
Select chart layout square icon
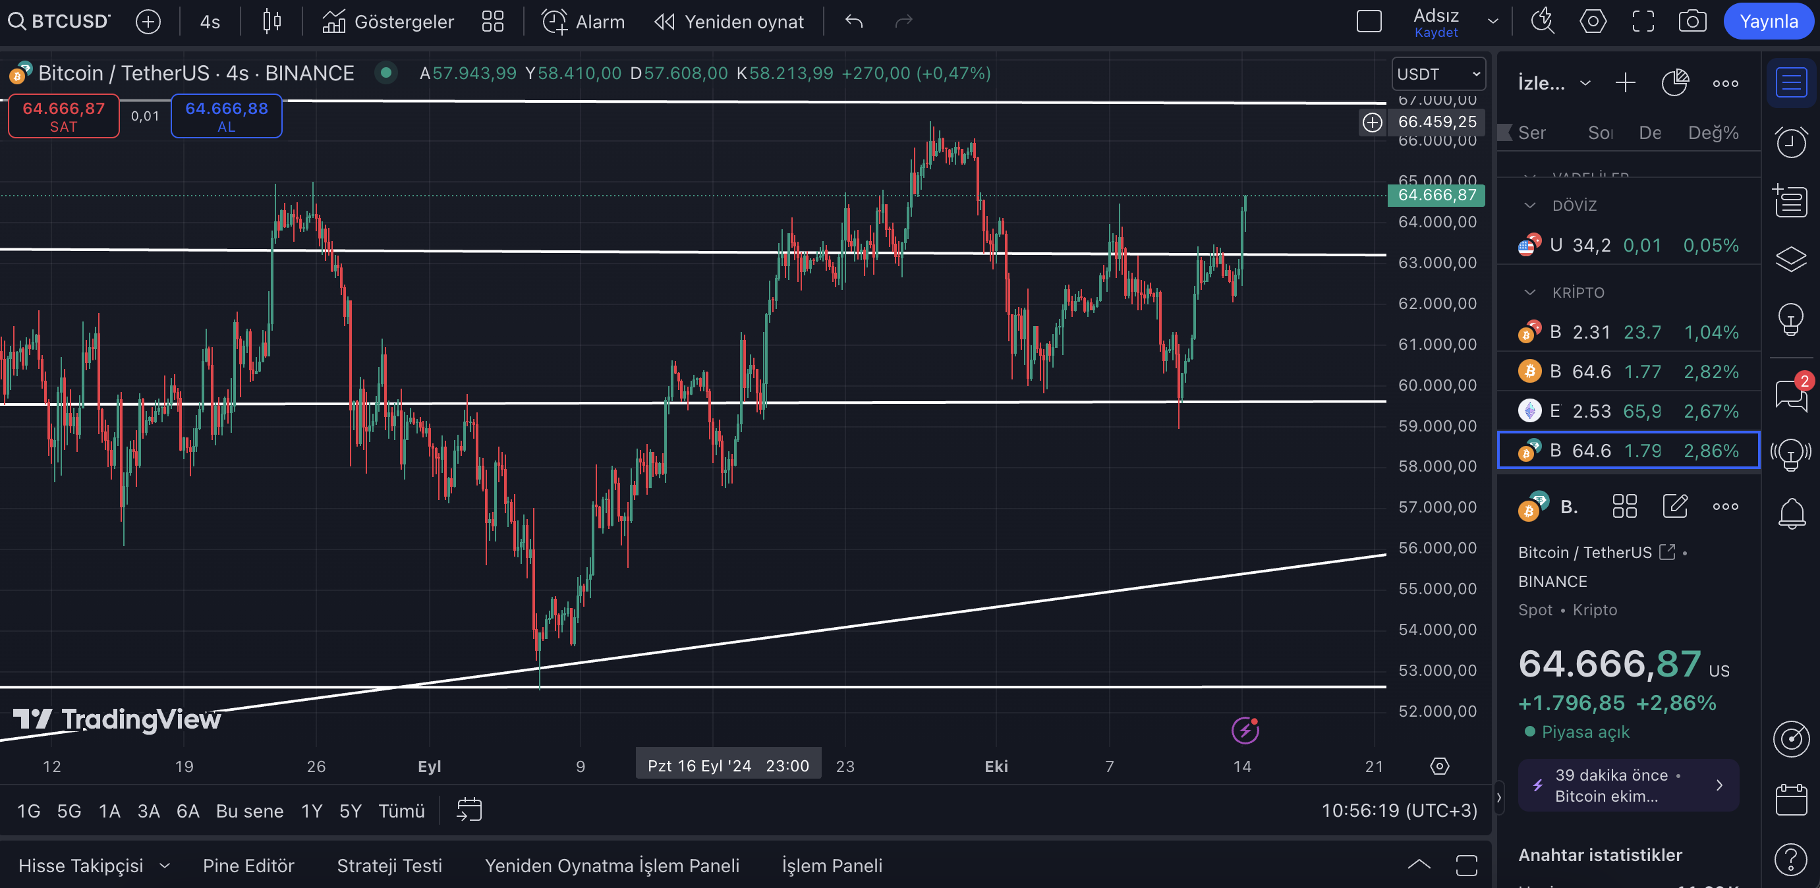(1369, 22)
